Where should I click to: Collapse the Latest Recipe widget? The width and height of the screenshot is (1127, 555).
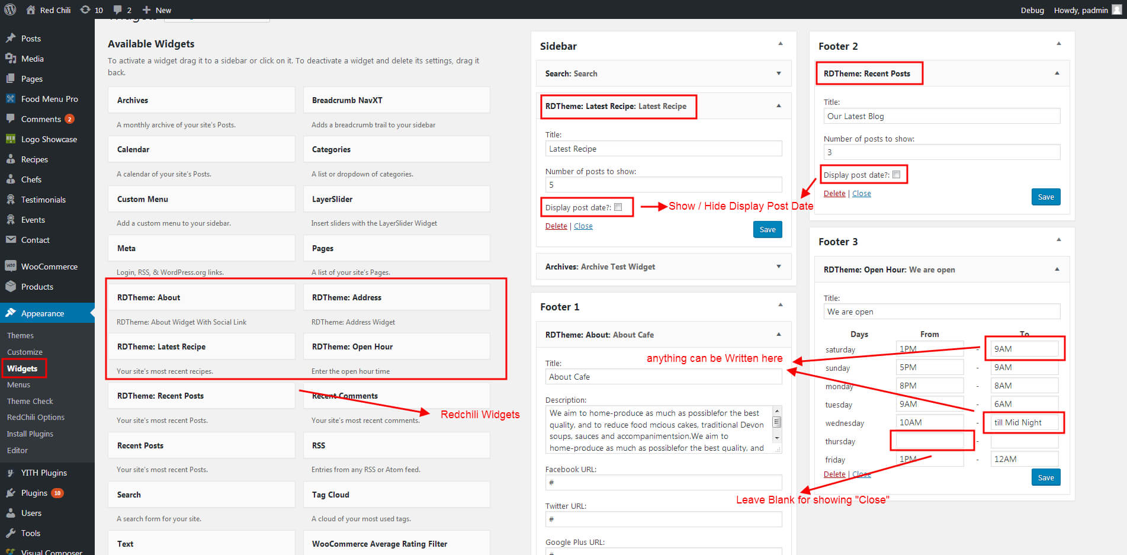coord(779,106)
